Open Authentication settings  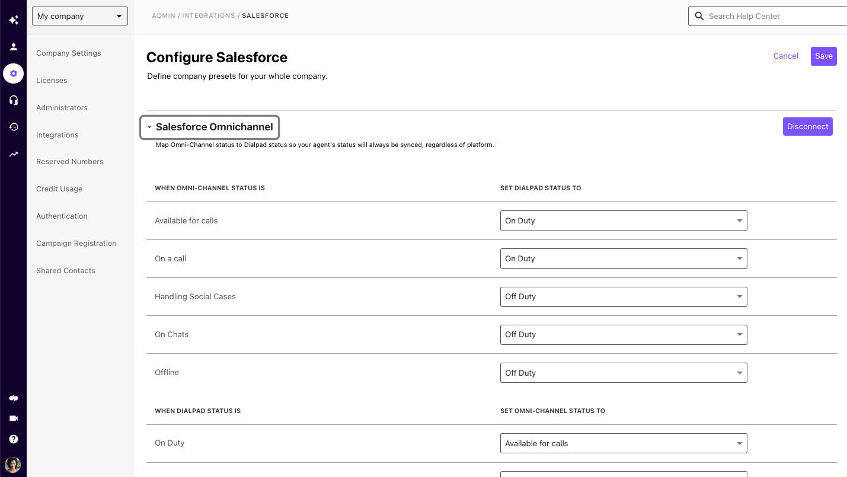click(x=62, y=216)
